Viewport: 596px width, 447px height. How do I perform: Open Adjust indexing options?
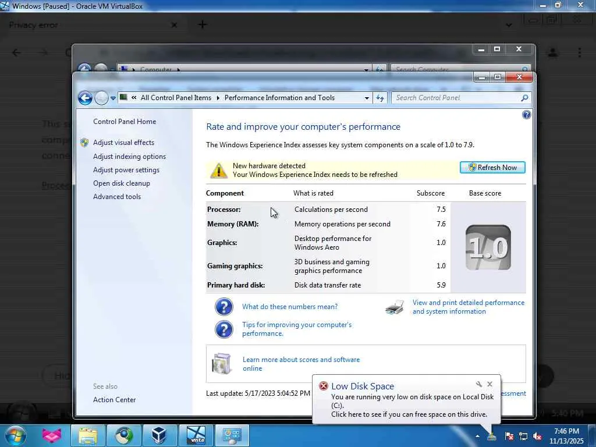[130, 157]
